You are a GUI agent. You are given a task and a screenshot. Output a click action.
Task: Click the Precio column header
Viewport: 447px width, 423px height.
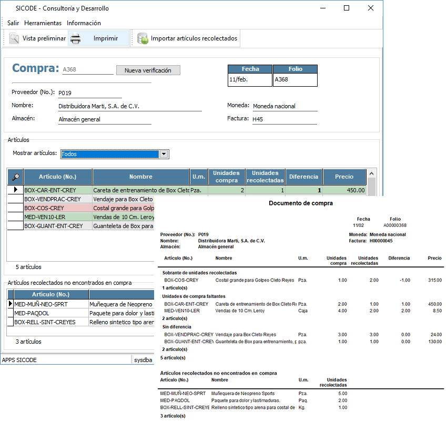click(344, 177)
